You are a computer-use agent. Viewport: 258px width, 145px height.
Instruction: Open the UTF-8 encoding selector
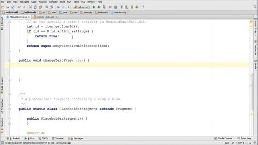pyautogui.click(x=242, y=143)
